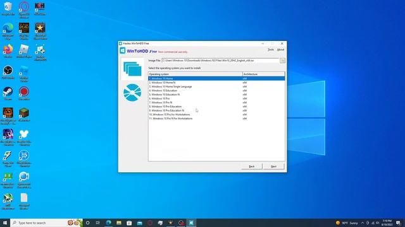Open Microsoft Edge from the taskbar

pyautogui.click(x=108, y=223)
